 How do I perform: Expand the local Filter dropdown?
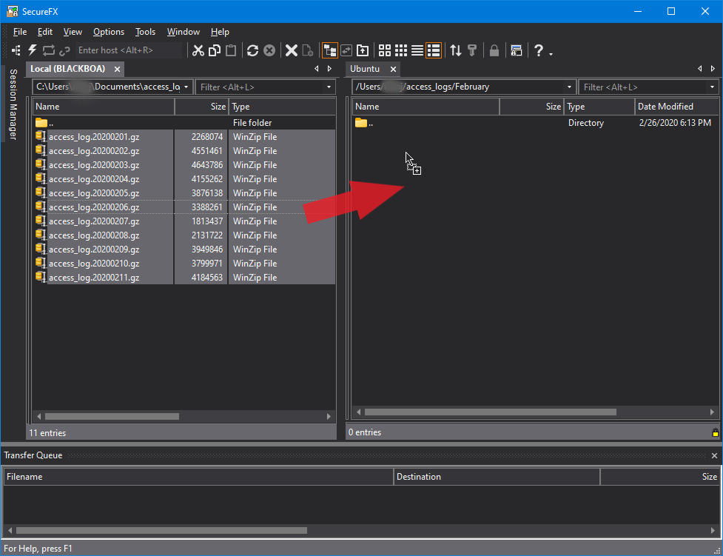click(329, 87)
